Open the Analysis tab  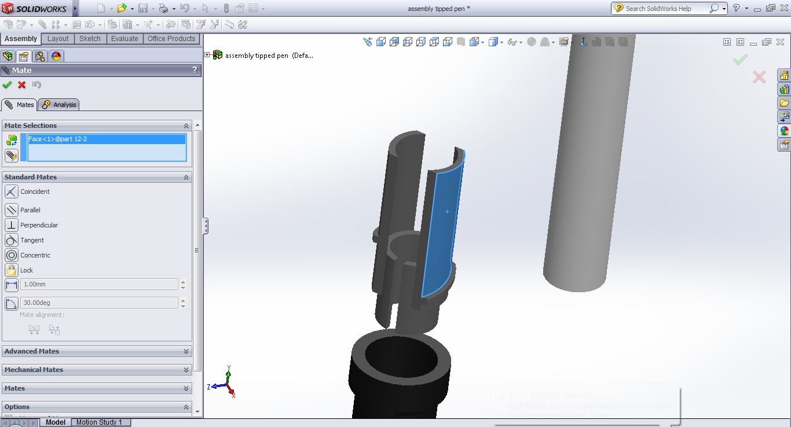[59, 105]
